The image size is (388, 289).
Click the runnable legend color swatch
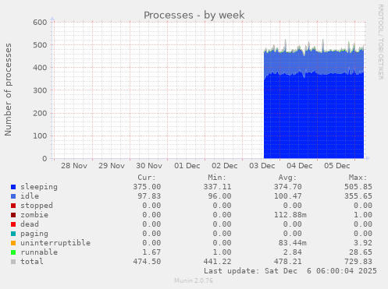[x=13, y=252]
